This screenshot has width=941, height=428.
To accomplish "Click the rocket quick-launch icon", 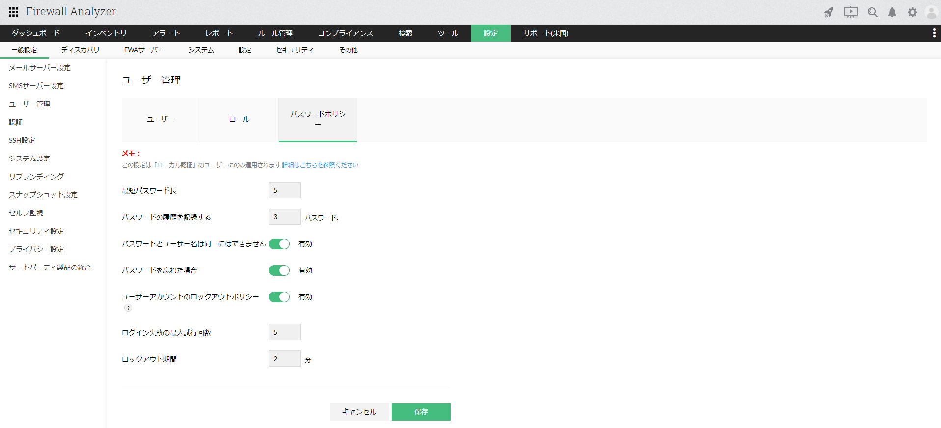I will point(829,12).
